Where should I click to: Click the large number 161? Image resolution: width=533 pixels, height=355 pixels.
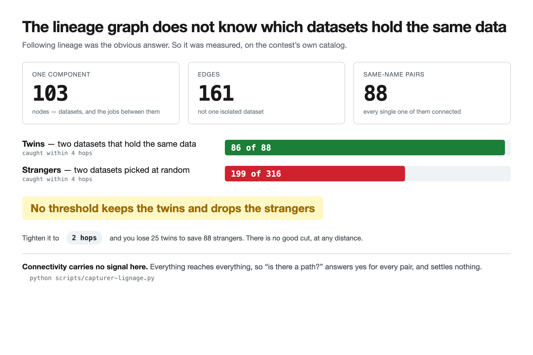[x=216, y=93]
